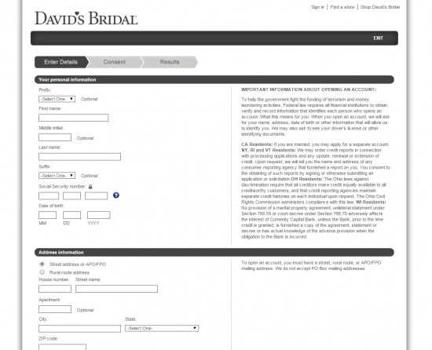Focus the Apartment field

point(55,309)
